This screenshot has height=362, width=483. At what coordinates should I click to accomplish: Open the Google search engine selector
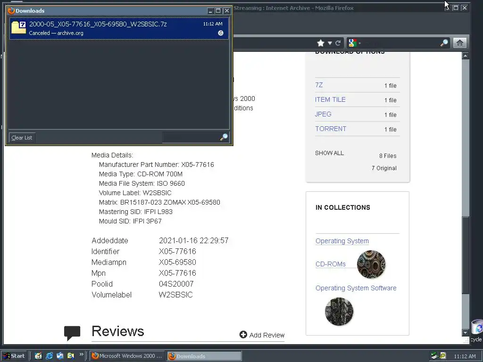(x=354, y=43)
